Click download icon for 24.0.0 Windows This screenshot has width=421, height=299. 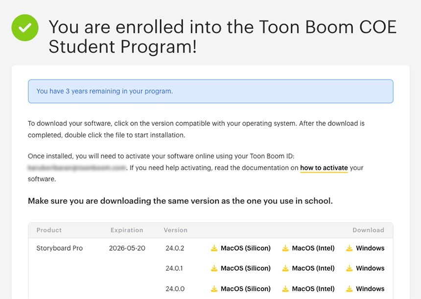pyautogui.click(x=349, y=289)
